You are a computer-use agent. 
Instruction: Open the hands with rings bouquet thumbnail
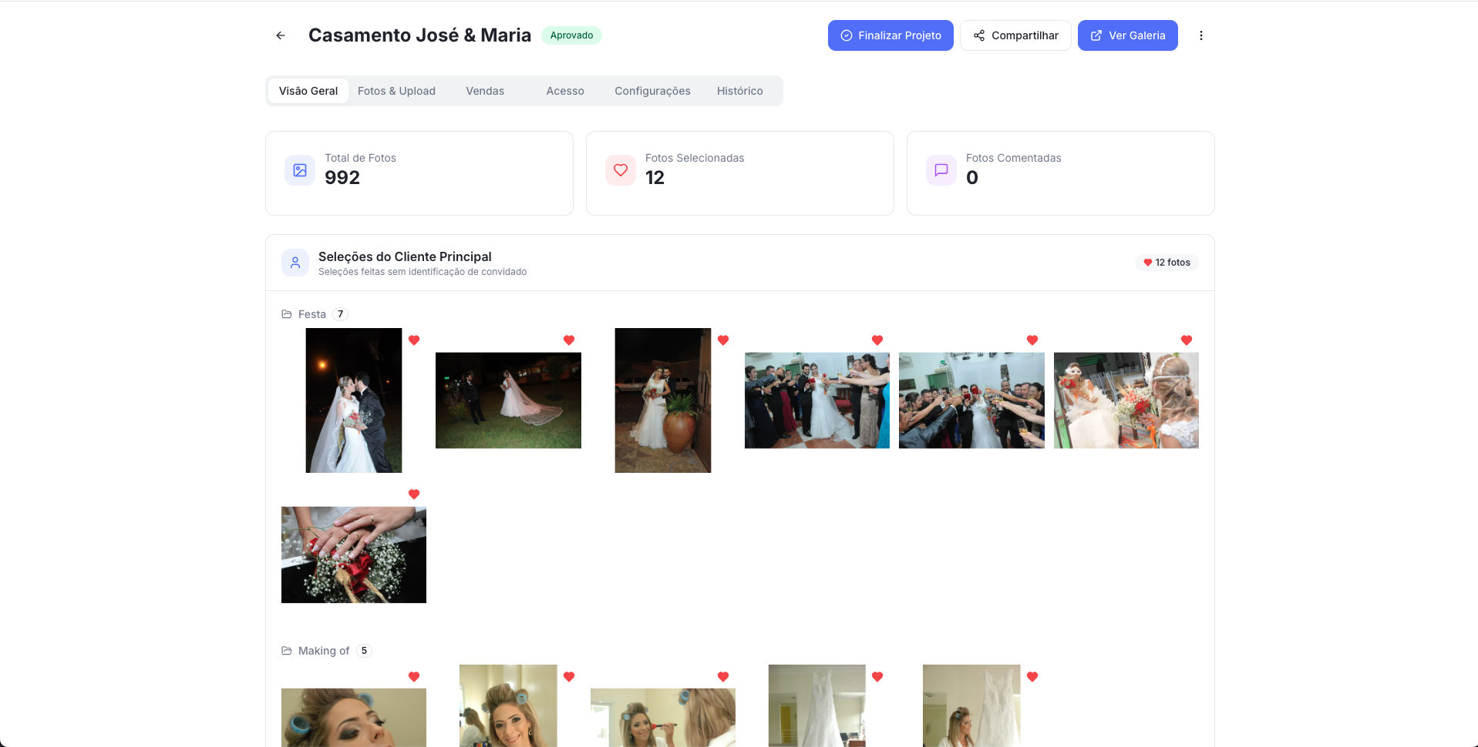(x=354, y=554)
